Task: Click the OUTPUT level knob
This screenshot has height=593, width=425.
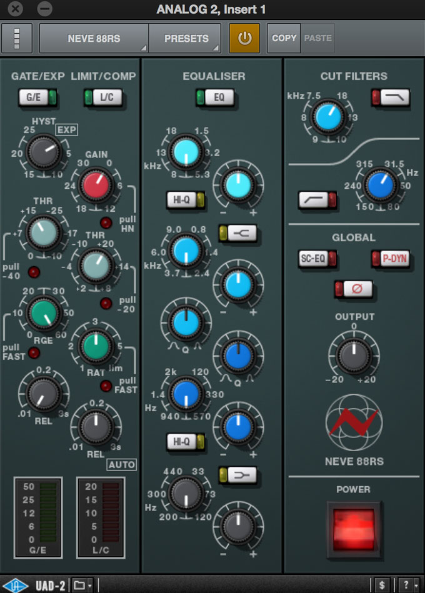Action: [354, 356]
